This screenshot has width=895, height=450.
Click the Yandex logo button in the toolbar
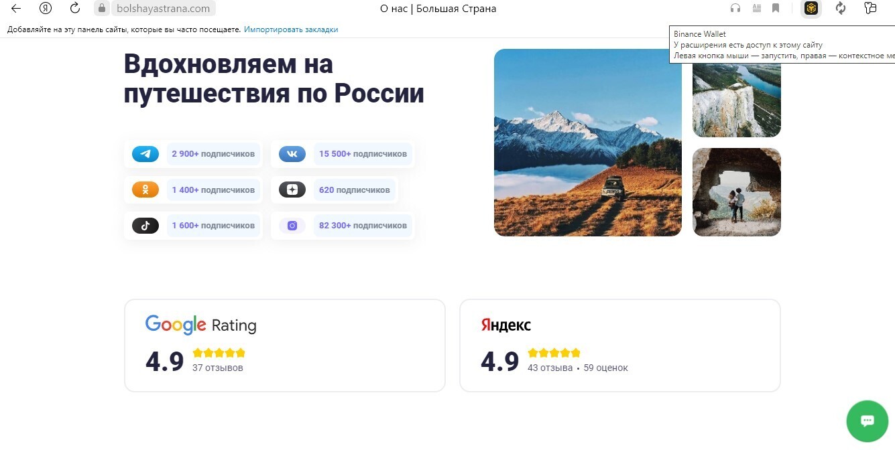(x=45, y=8)
